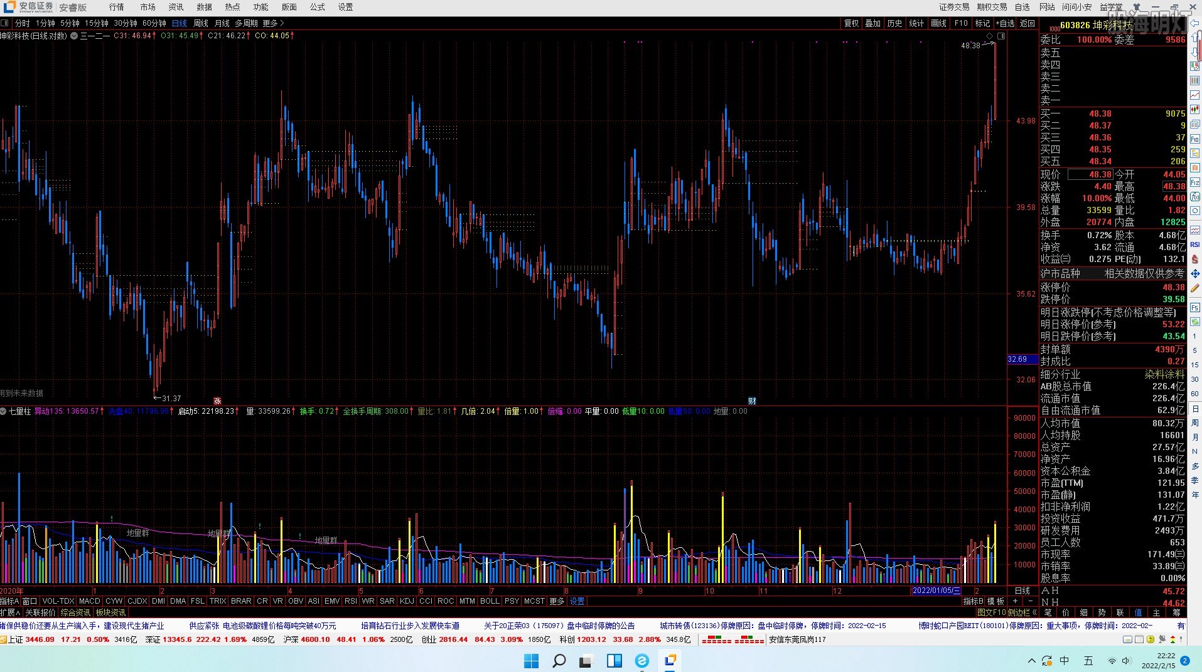Open the 证券交易 link
This screenshot has height=672, width=1202.
[x=954, y=7]
